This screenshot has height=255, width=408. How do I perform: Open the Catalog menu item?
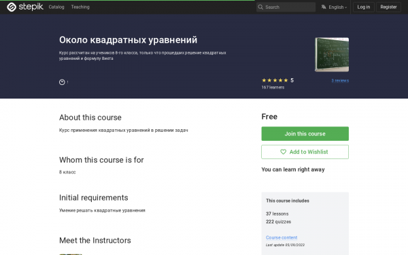point(56,7)
